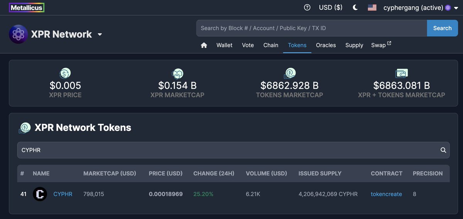The image size is (463, 219).
Task: Click the CYPHR token logo
Action: point(40,194)
